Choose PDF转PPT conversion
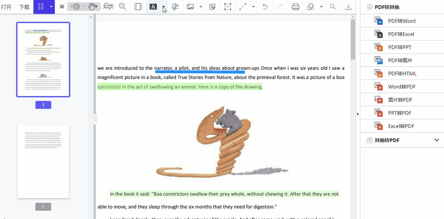The width and height of the screenshot is (444, 219). pos(403,47)
